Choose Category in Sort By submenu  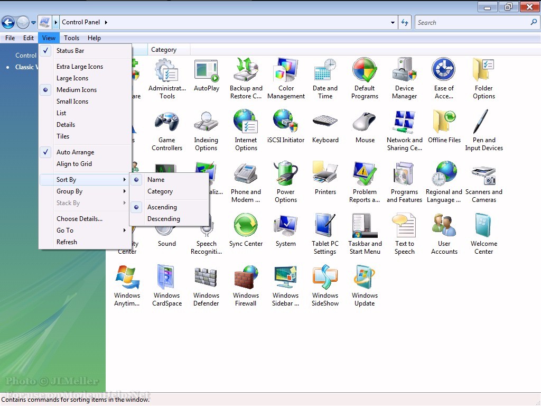[160, 191]
